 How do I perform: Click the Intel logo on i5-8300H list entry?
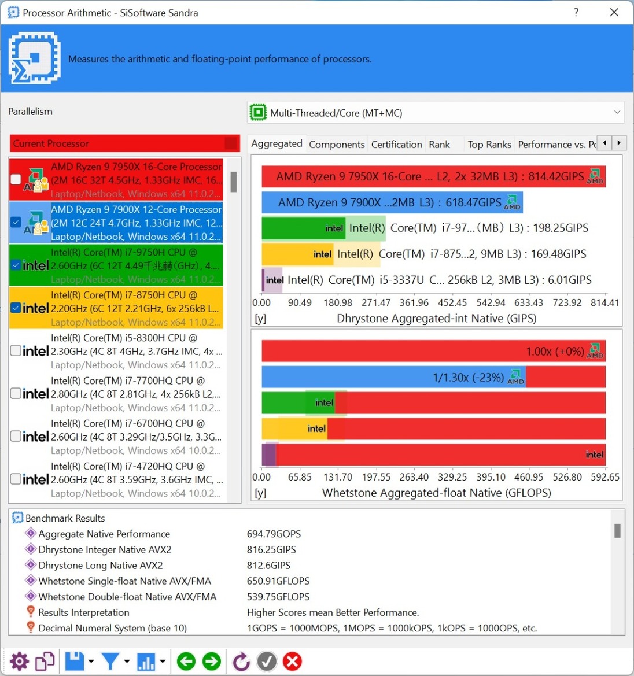35,351
